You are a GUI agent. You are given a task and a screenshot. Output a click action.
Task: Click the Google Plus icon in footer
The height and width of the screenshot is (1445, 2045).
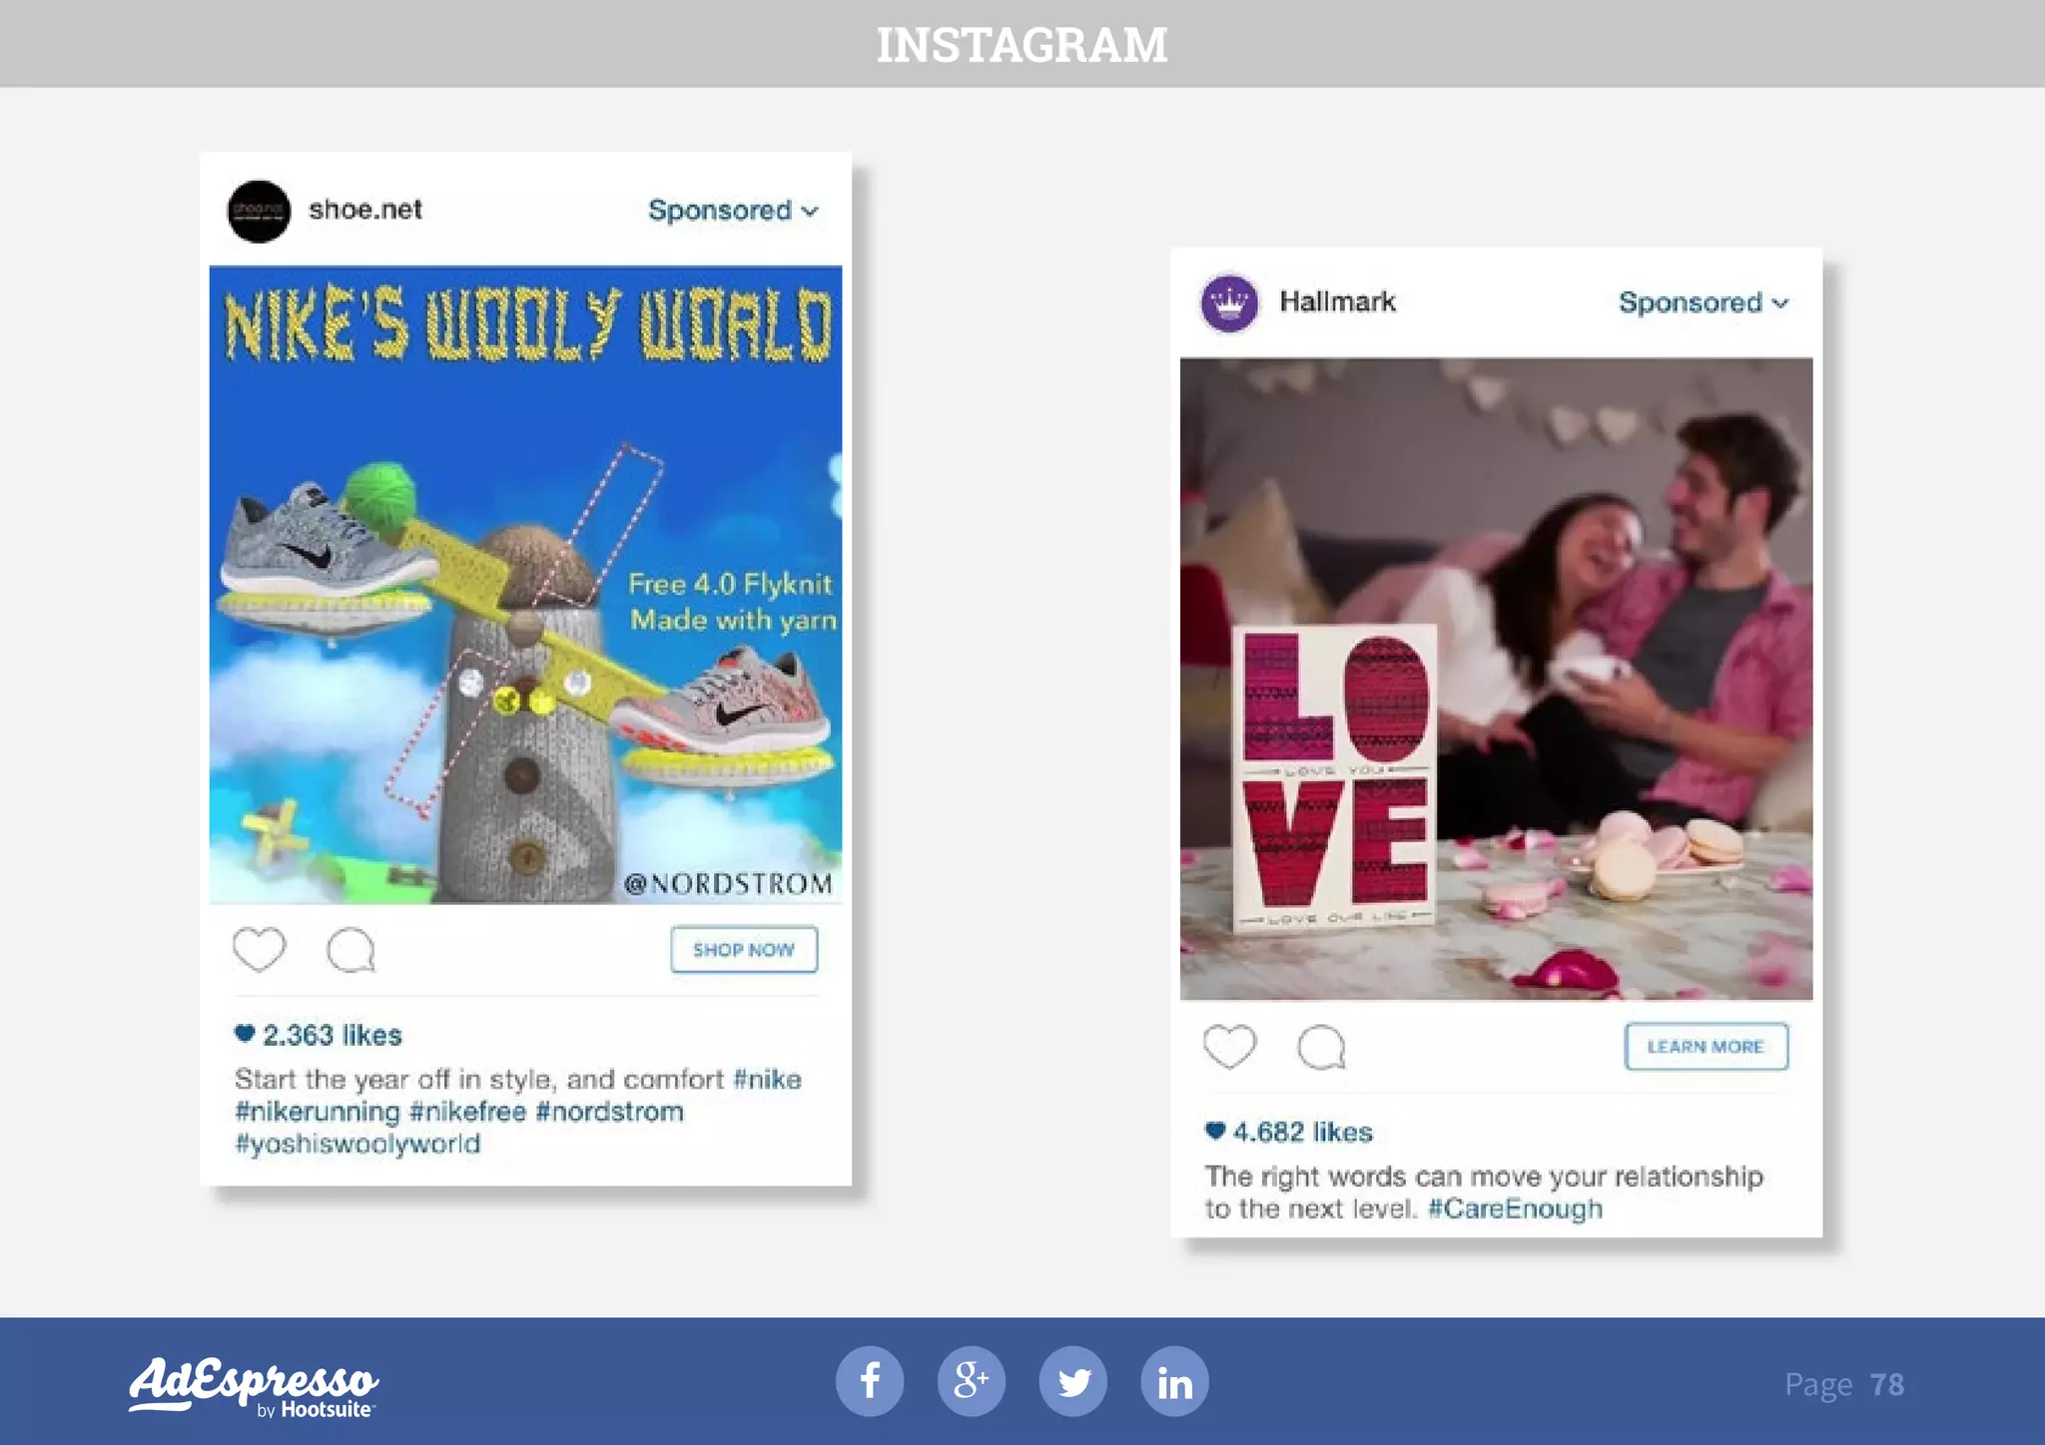tap(972, 1382)
